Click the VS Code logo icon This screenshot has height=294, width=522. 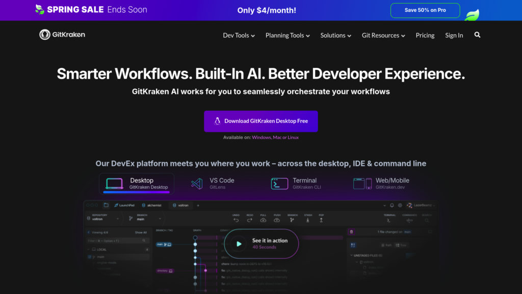pos(197,184)
